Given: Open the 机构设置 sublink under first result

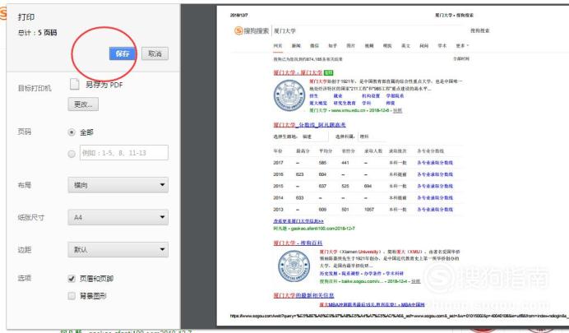Looking at the screenshot, I should pos(371,95).
